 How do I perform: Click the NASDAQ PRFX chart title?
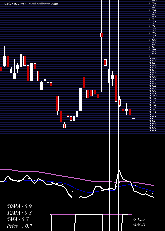pos(15,4)
